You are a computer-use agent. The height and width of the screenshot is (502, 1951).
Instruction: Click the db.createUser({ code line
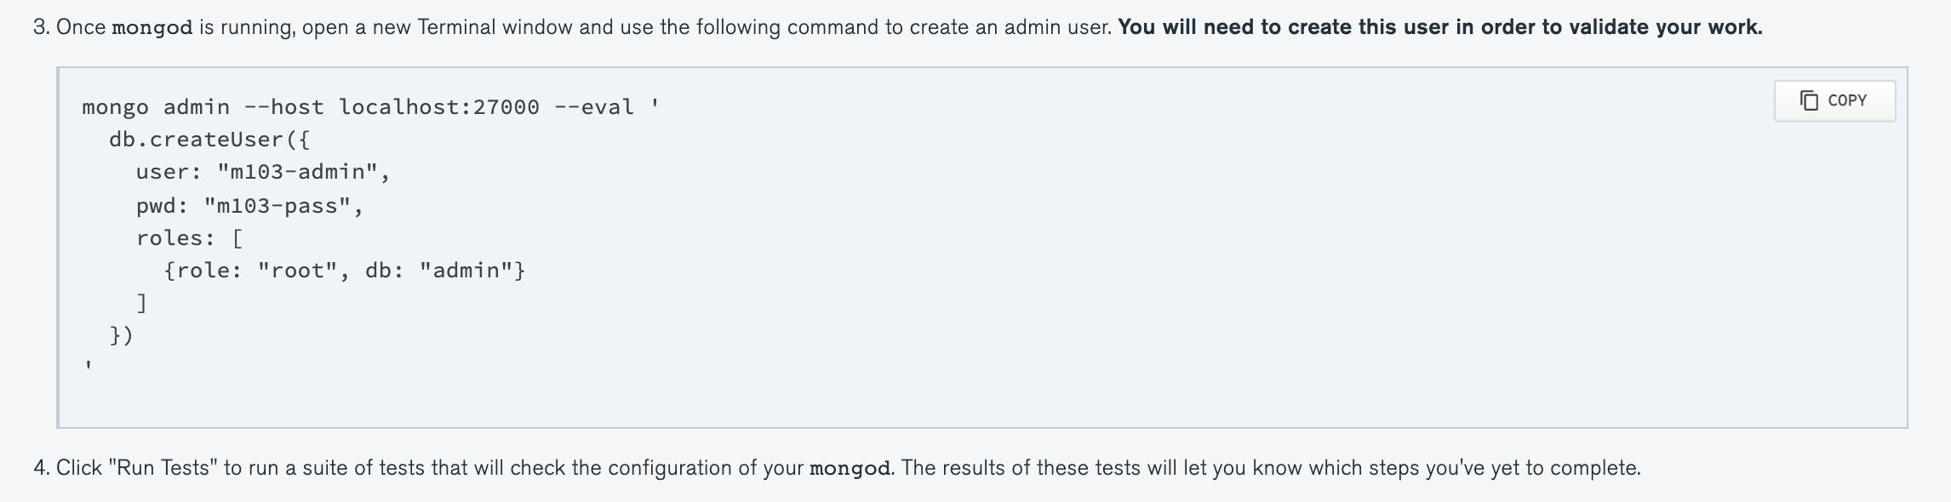209,140
